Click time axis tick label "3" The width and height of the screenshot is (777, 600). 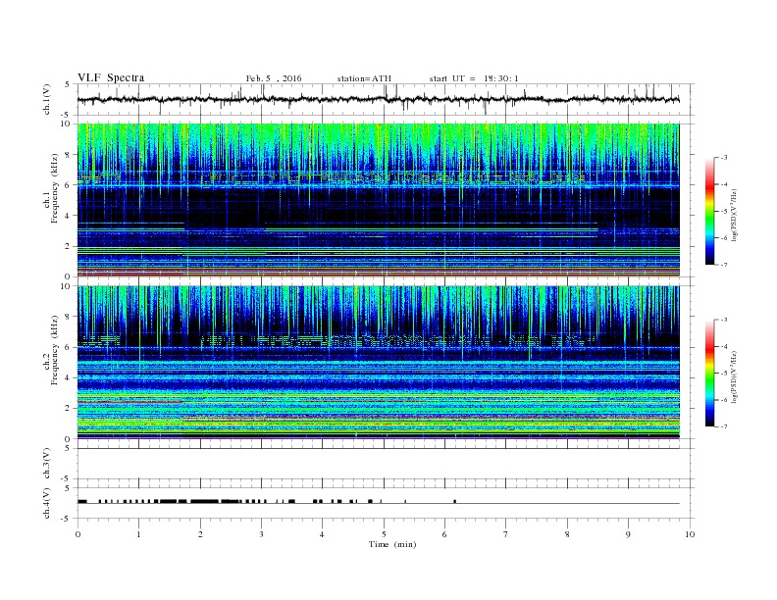[261, 534]
